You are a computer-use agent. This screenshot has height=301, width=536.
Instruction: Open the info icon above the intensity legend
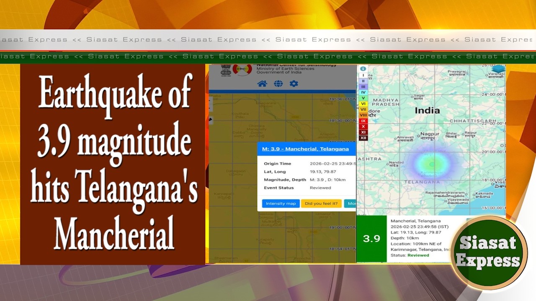click(363, 69)
